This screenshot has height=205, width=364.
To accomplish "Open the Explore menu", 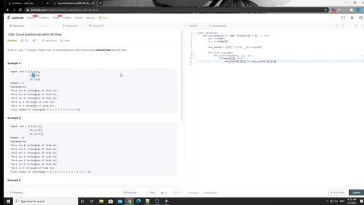I will 31,18.
